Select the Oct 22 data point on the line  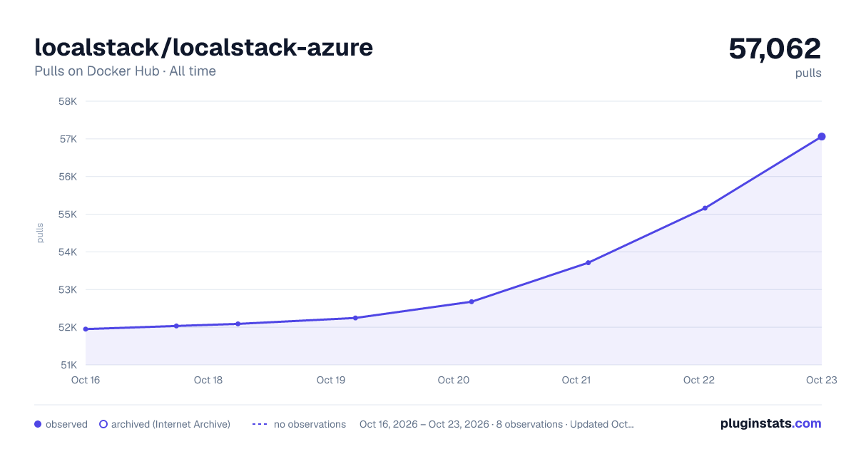click(705, 208)
